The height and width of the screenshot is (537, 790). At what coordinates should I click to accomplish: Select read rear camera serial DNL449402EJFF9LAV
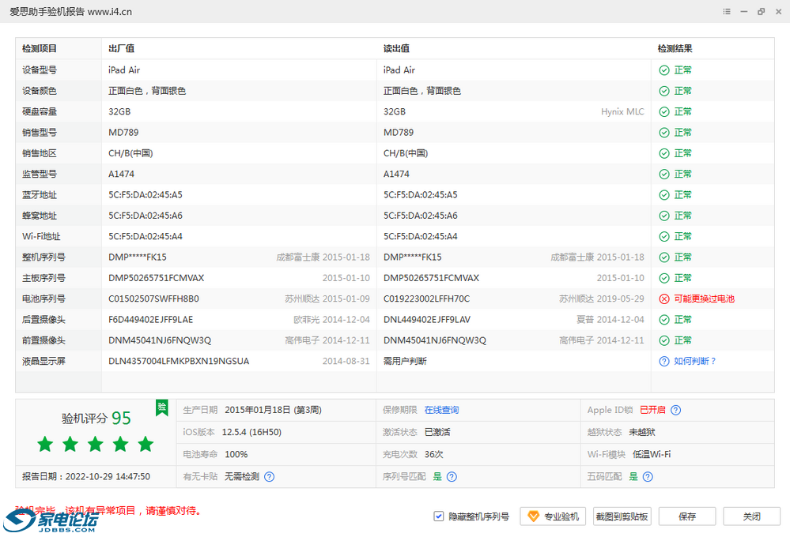click(427, 320)
